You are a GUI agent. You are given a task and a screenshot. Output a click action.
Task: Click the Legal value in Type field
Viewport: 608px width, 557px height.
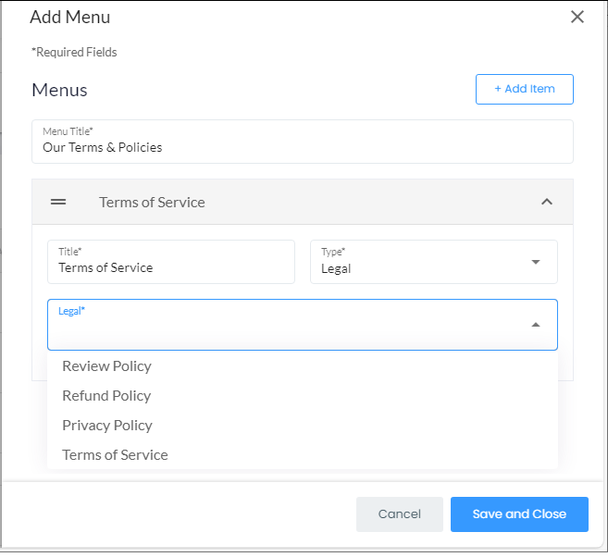(x=336, y=268)
